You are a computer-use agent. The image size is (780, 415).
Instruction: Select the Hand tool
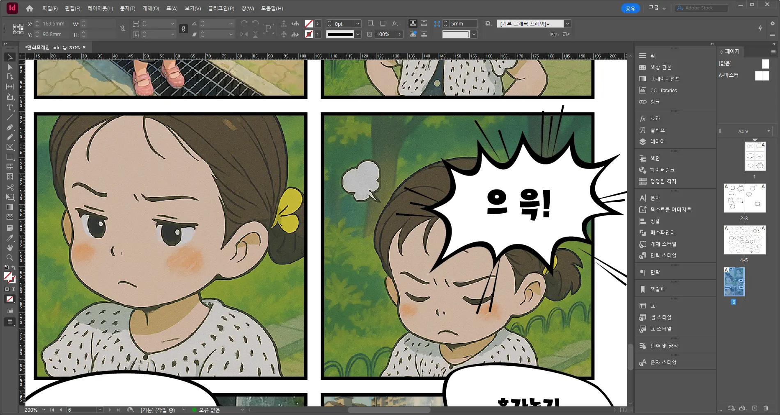click(x=10, y=248)
